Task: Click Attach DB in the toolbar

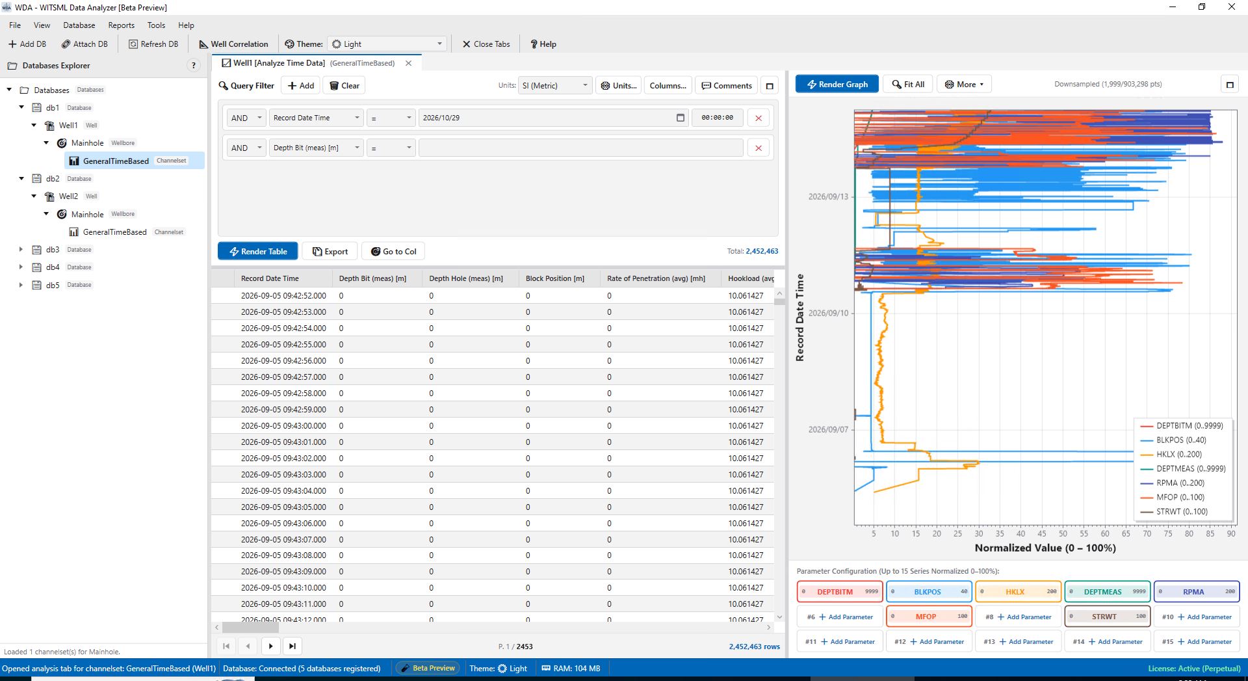Action: click(84, 44)
